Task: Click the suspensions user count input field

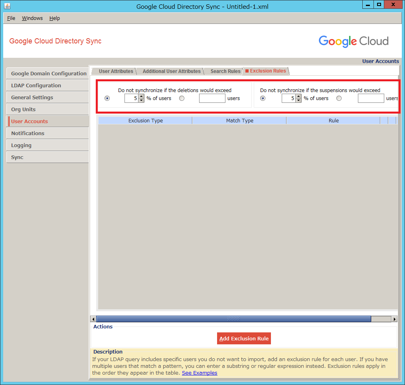Action: click(x=371, y=98)
